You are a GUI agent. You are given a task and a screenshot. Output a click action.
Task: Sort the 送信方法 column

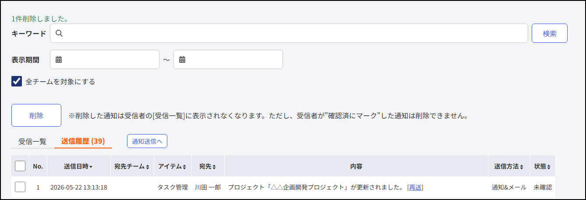[522, 167]
